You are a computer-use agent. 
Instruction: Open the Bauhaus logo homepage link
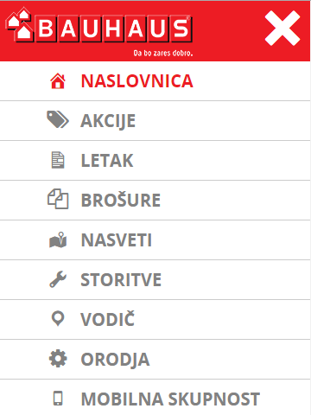(99, 31)
